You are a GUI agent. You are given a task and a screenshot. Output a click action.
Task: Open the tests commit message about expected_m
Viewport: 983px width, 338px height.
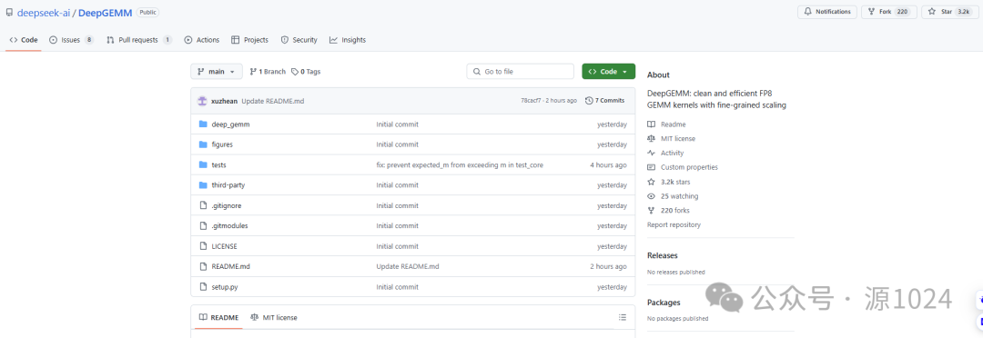click(460, 165)
